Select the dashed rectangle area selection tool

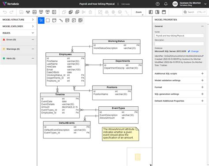[48, 20]
